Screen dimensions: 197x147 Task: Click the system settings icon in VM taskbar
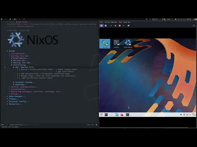coord(106,115)
